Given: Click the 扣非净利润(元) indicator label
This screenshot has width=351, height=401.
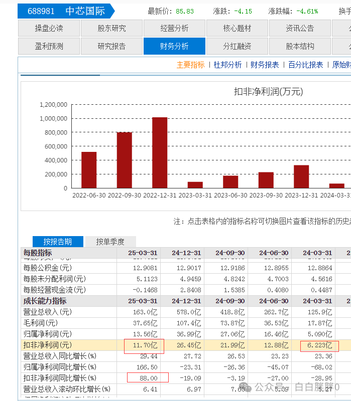Looking at the screenshot, I should 48,345.
